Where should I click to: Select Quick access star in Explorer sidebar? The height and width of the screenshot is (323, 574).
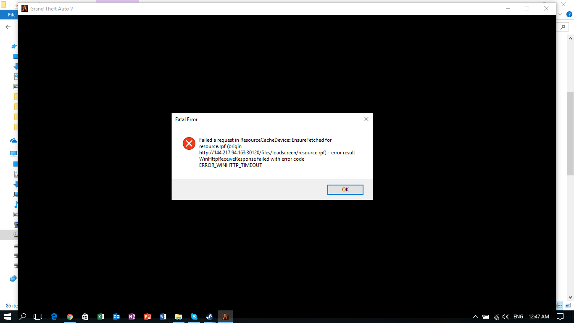coord(14,46)
